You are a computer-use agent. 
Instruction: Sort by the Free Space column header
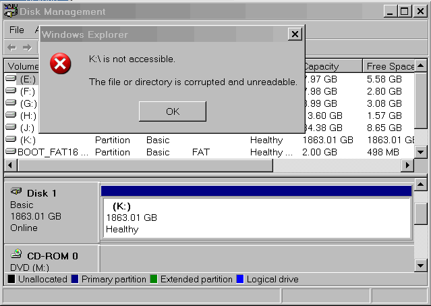coord(389,66)
